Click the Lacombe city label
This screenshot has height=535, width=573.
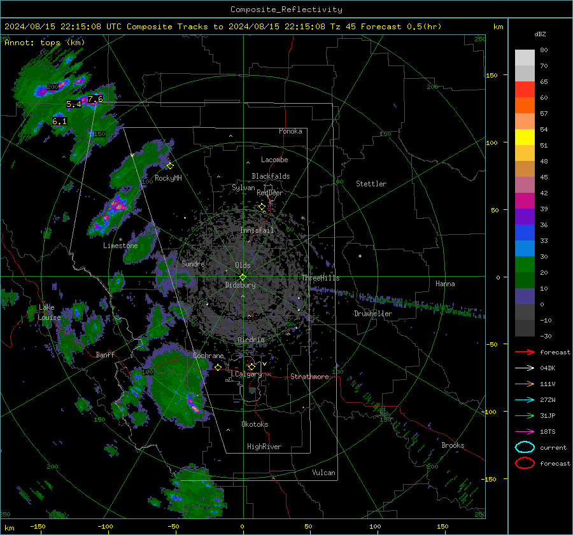(x=274, y=160)
